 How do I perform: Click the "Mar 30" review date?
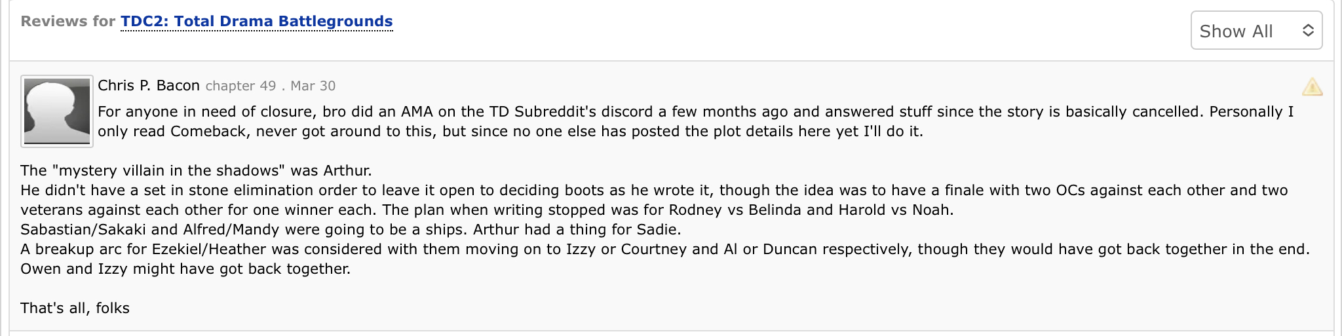pyautogui.click(x=313, y=86)
